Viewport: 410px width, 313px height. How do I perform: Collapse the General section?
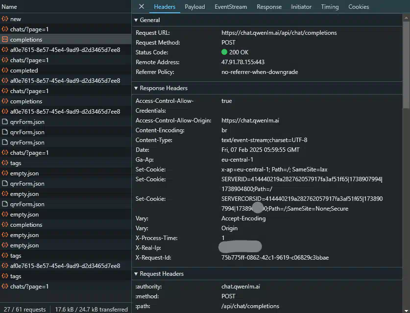tap(136, 20)
